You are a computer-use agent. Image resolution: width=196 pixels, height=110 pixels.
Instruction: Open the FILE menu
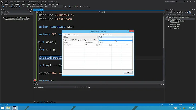[2, 4]
